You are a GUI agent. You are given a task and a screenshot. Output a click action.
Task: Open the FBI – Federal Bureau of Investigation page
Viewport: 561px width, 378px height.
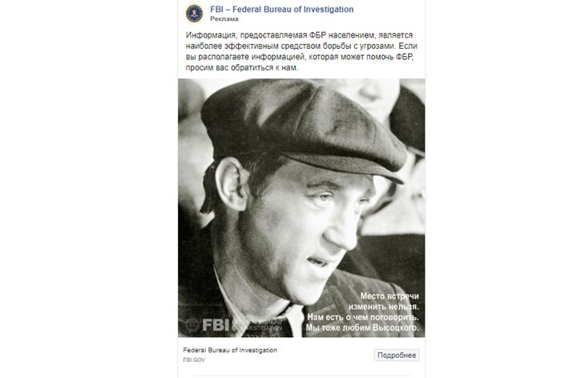click(281, 10)
